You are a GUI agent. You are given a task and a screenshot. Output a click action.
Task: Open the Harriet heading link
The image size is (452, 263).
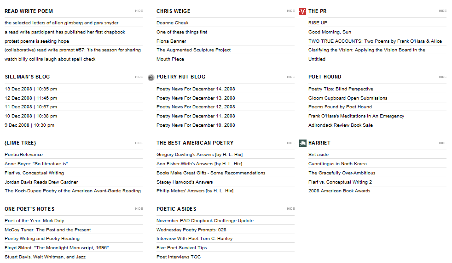pos(319,143)
